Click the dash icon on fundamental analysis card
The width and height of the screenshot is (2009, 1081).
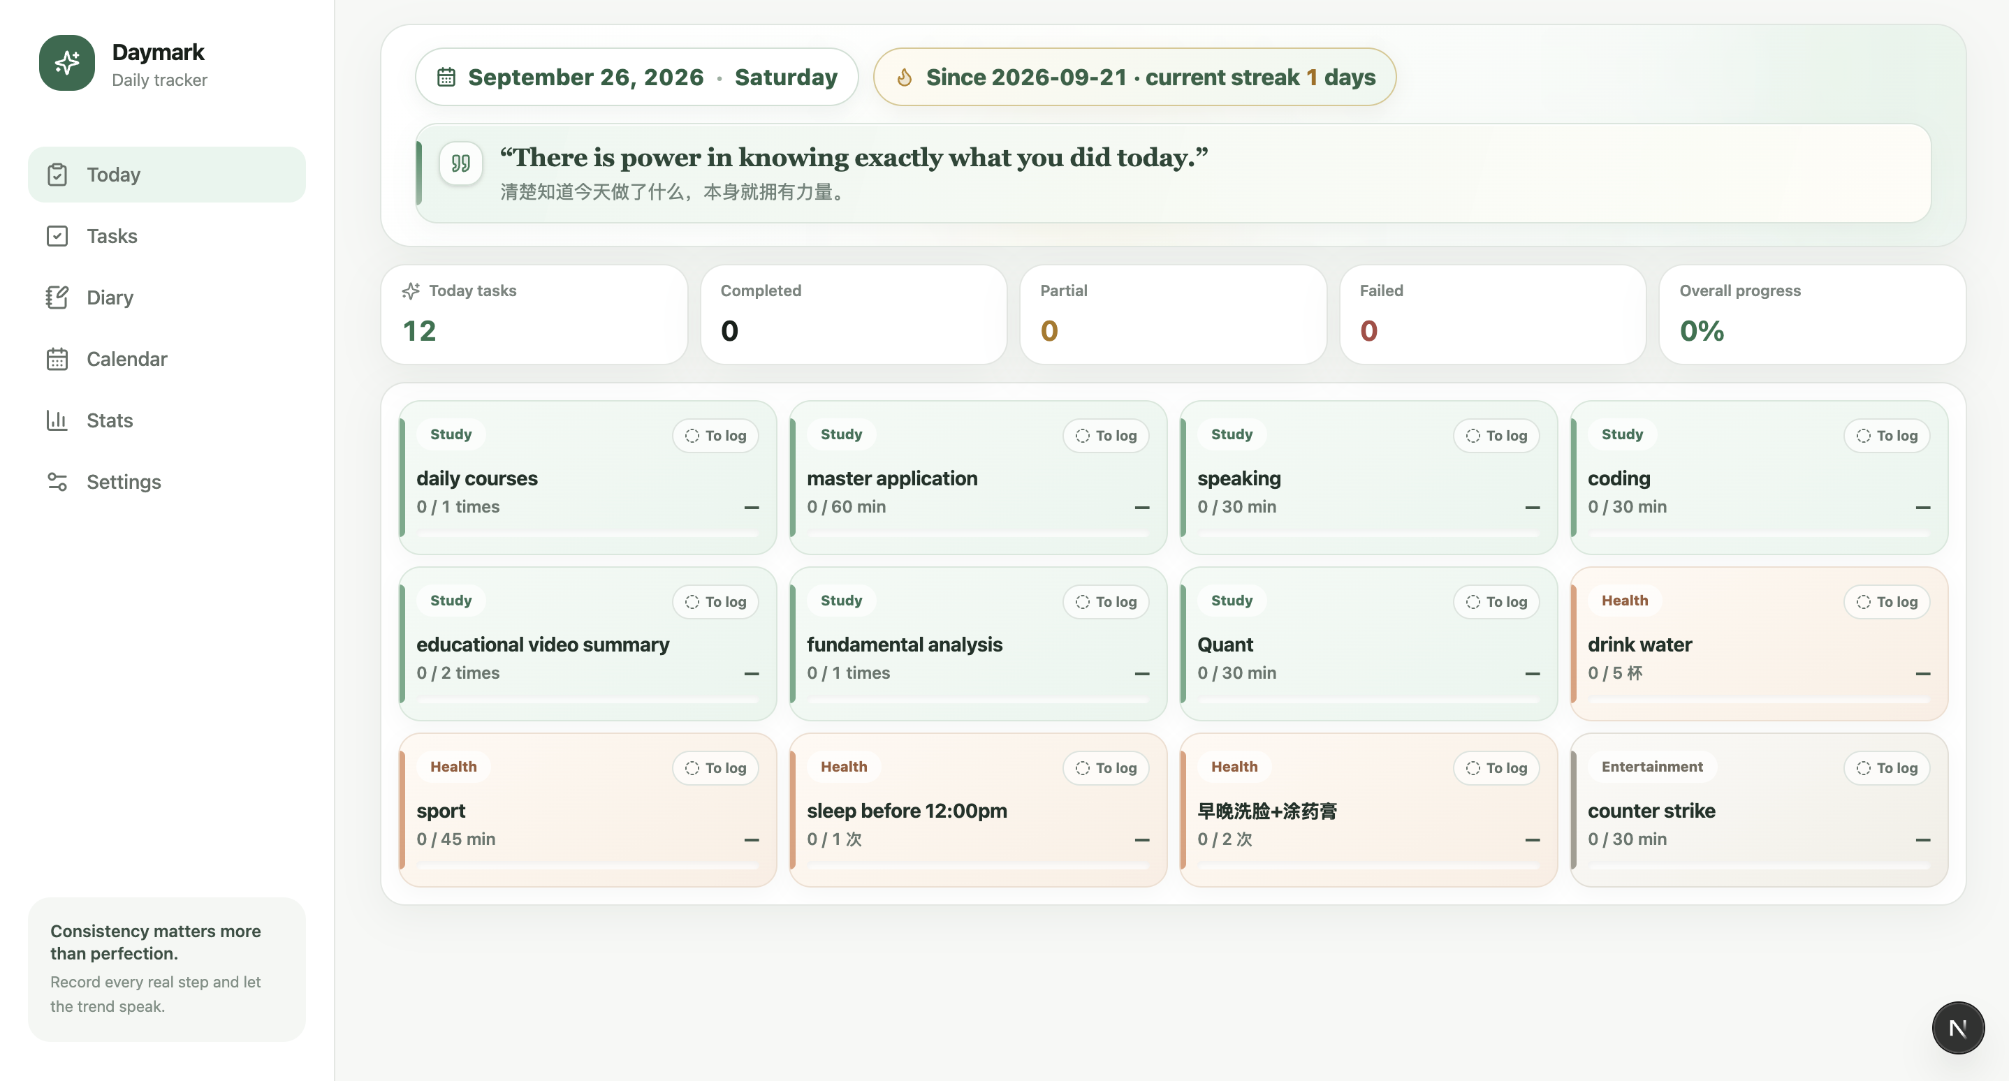(x=1141, y=673)
